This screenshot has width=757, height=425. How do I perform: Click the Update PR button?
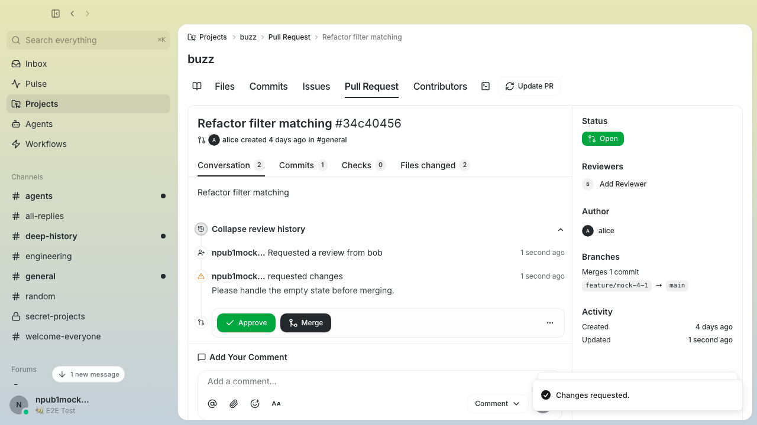click(529, 86)
